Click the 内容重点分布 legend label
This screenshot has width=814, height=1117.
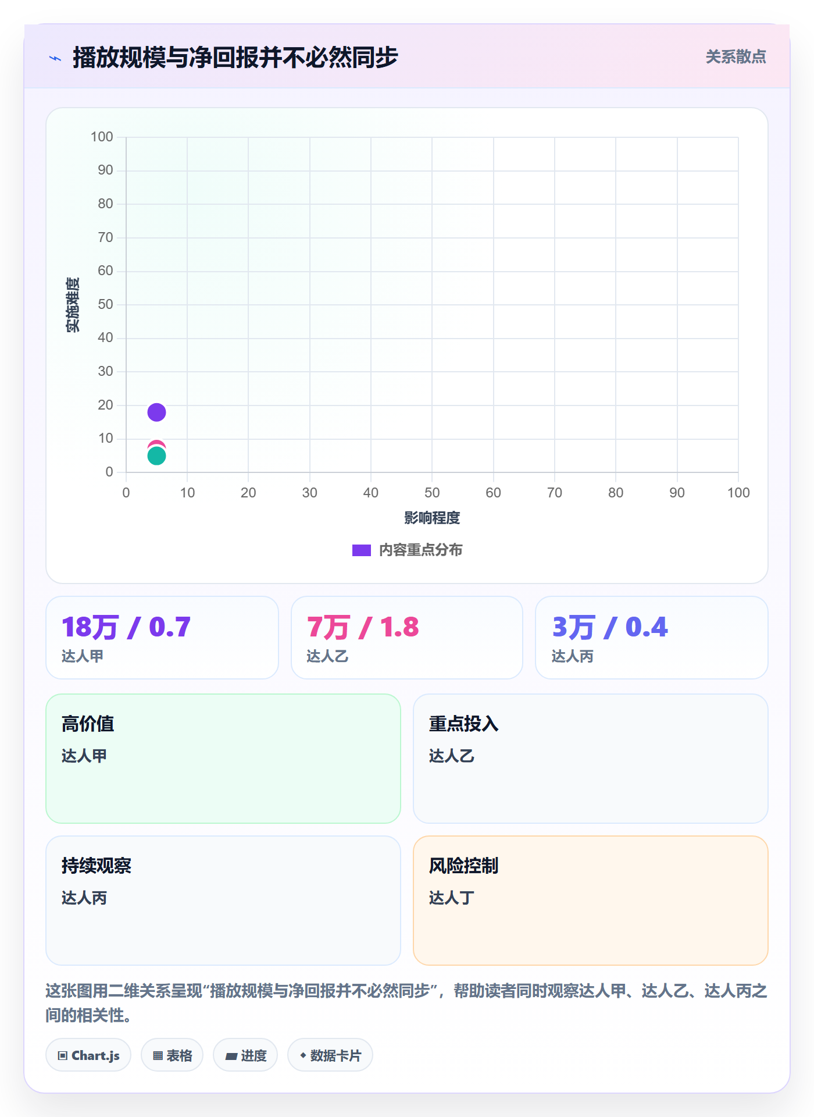pyautogui.click(x=420, y=550)
